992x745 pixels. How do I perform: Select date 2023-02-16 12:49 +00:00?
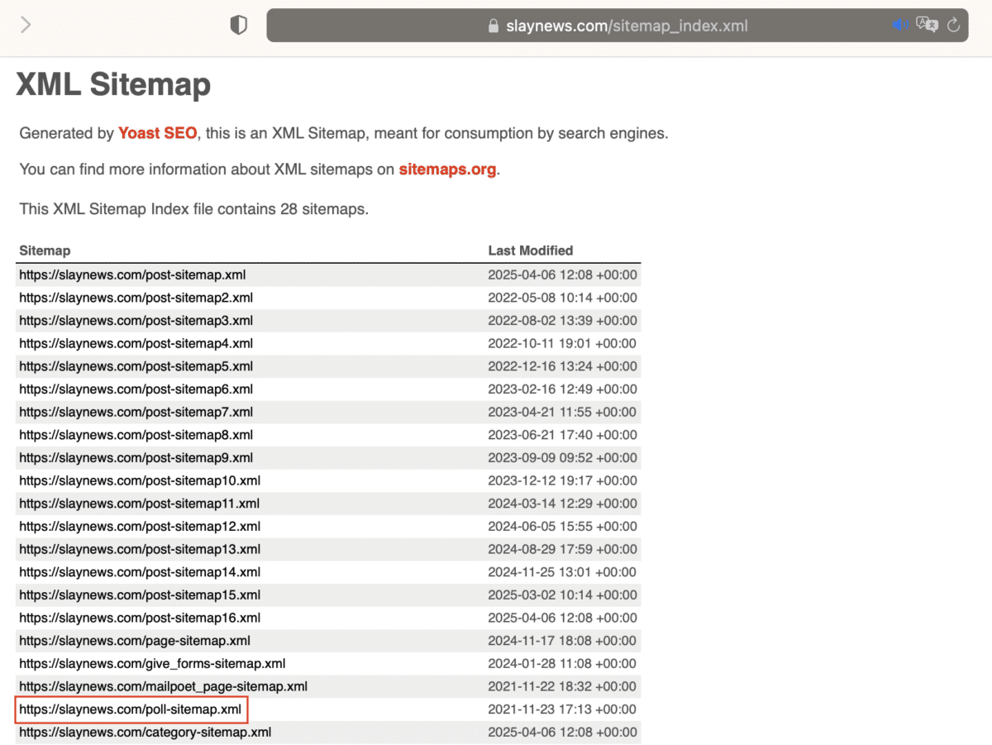click(563, 389)
